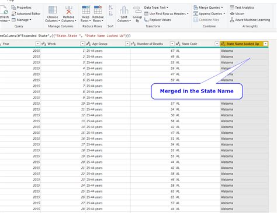Click the Remove Columns icon
277x213 pixels.
(x=69, y=10)
